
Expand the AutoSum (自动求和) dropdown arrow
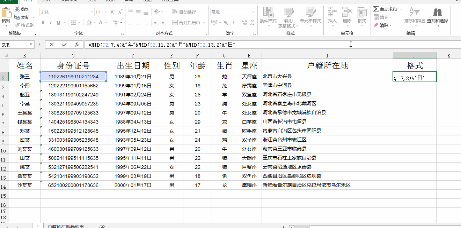click(x=401, y=9)
